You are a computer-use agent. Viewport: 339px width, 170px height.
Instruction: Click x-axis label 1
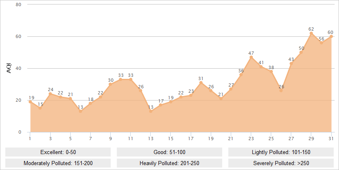point(30,139)
